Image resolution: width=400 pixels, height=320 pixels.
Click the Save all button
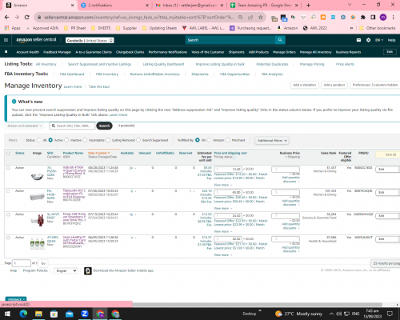[x=388, y=154]
